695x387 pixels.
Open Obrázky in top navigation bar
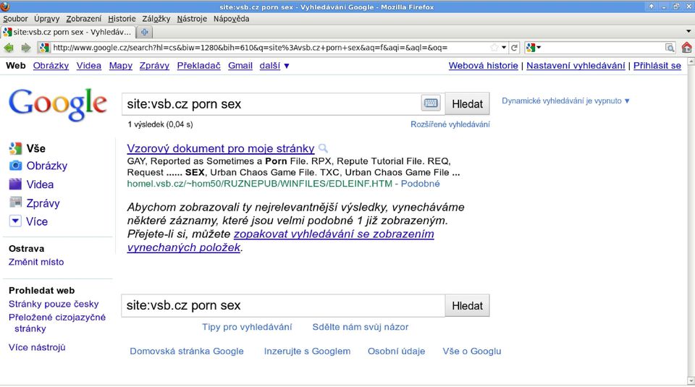pos(51,66)
